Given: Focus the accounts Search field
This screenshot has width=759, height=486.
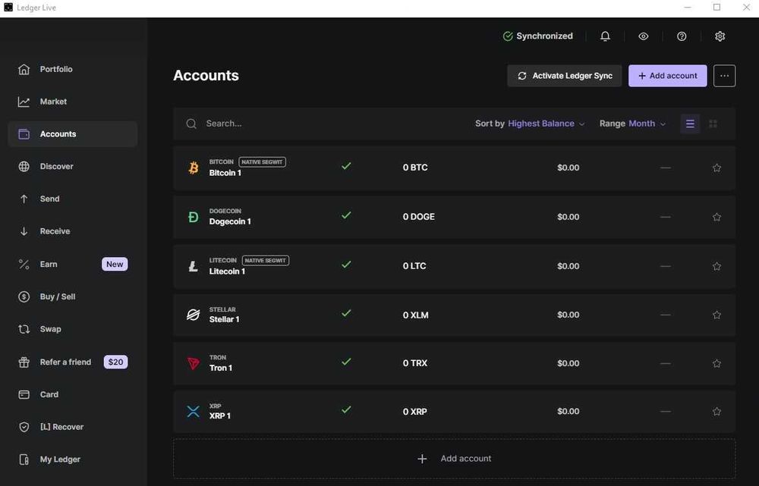Looking at the screenshot, I should pos(304,124).
